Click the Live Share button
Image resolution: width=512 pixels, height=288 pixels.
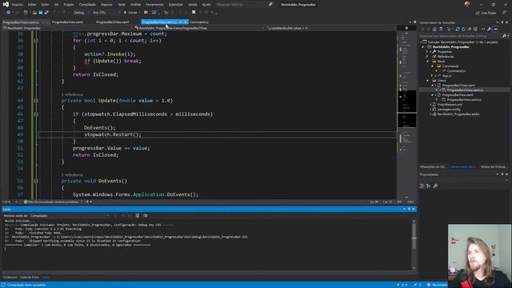pos(486,13)
